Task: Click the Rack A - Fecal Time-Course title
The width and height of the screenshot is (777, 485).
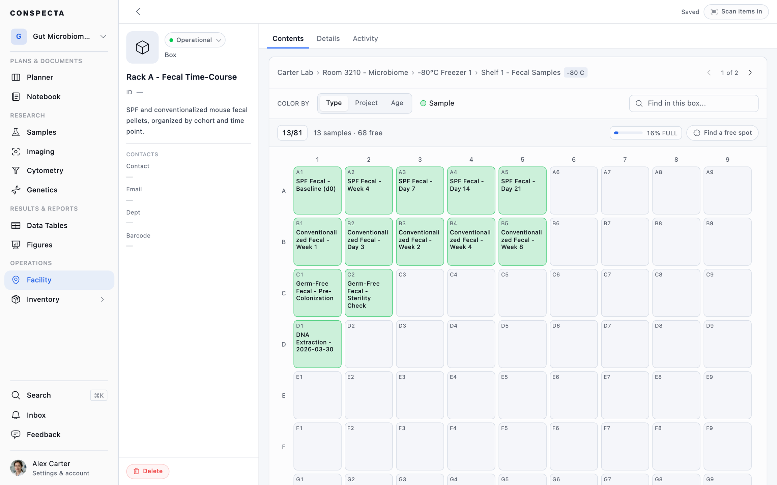Action: click(181, 77)
